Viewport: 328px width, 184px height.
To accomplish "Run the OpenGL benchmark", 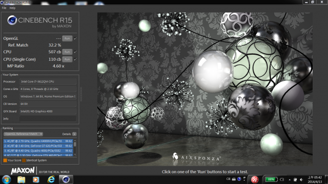I will point(67,38).
